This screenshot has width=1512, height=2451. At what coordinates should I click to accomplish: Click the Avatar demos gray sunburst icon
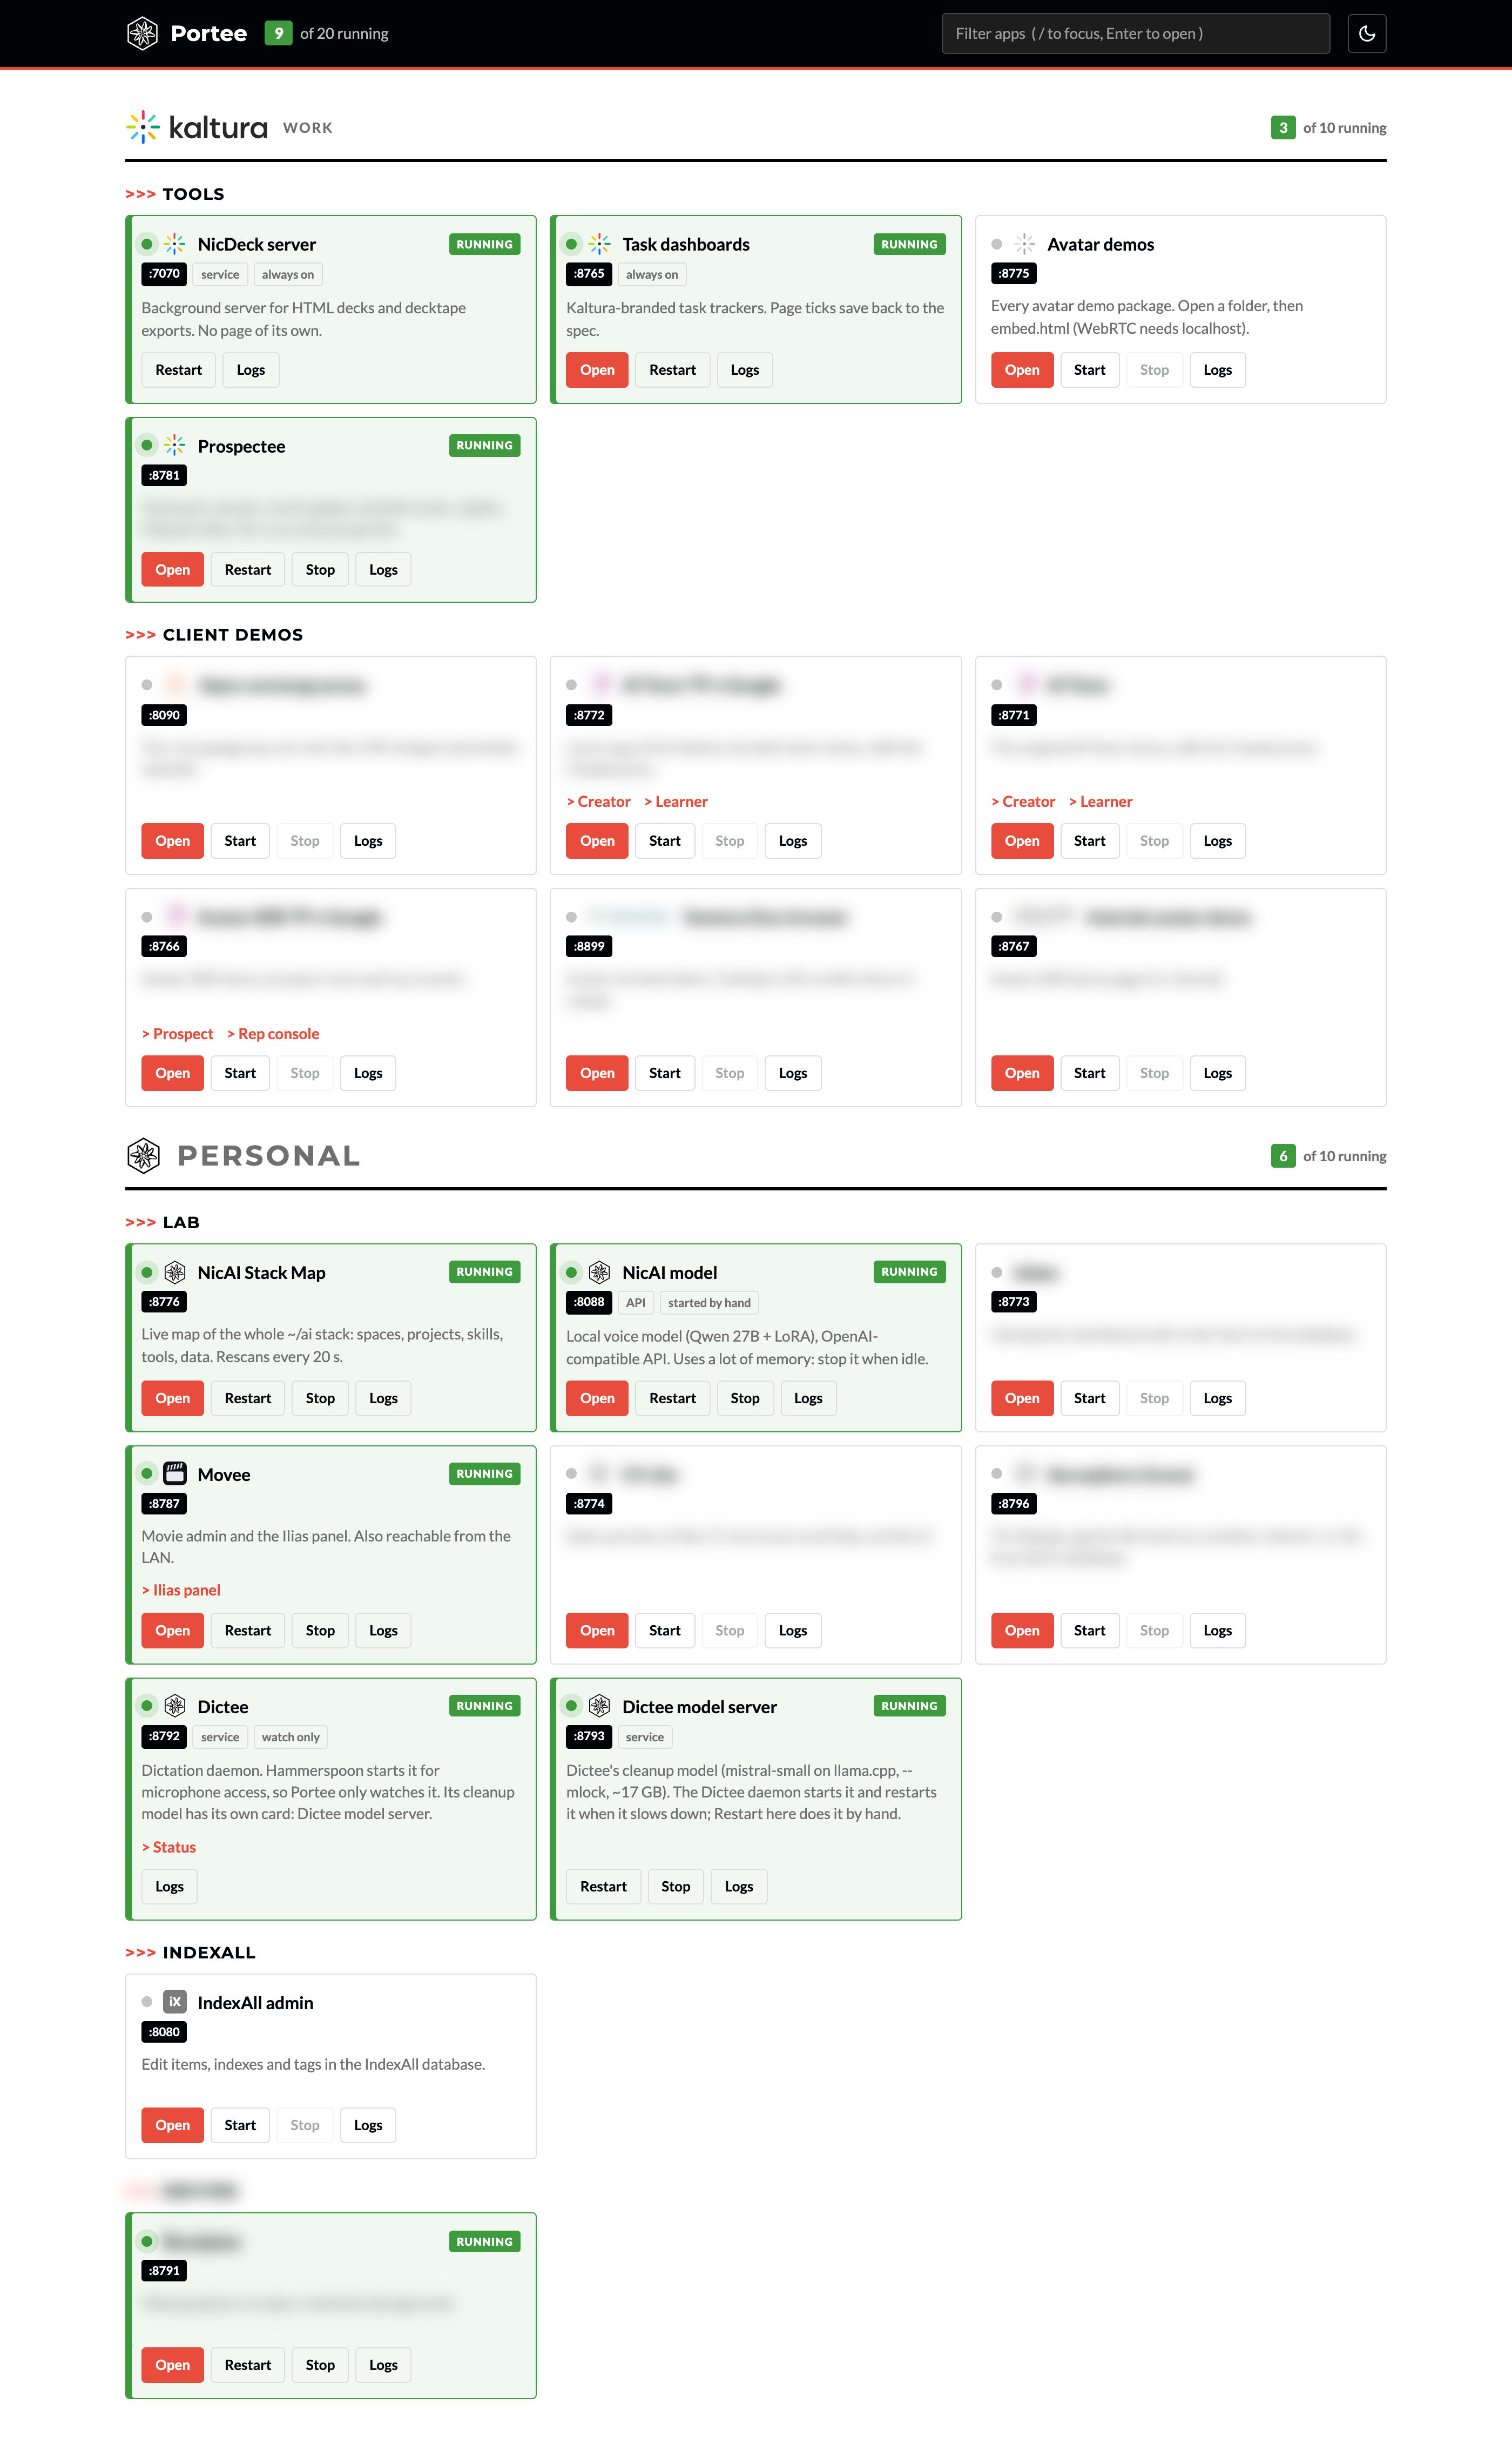(1024, 244)
